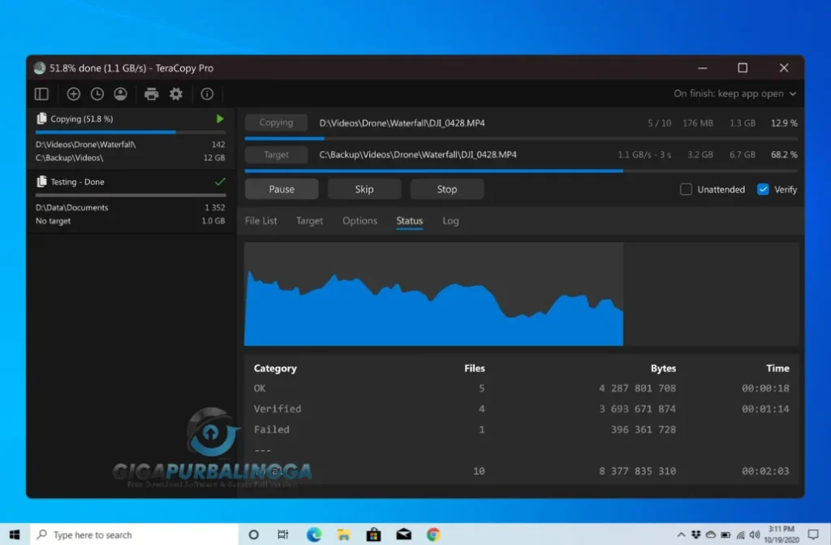This screenshot has height=545, width=831.
Task: Pause the current copy operation
Action: (281, 188)
